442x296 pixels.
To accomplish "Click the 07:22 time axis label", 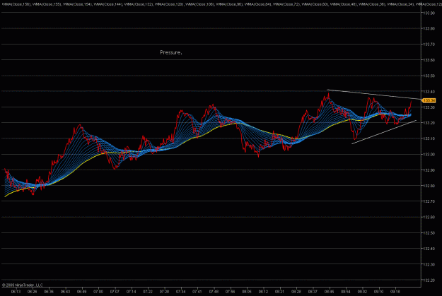I will coord(148,292).
